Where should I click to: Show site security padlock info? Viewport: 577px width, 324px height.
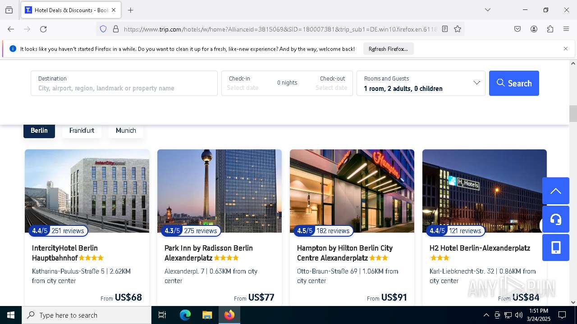pos(116,29)
